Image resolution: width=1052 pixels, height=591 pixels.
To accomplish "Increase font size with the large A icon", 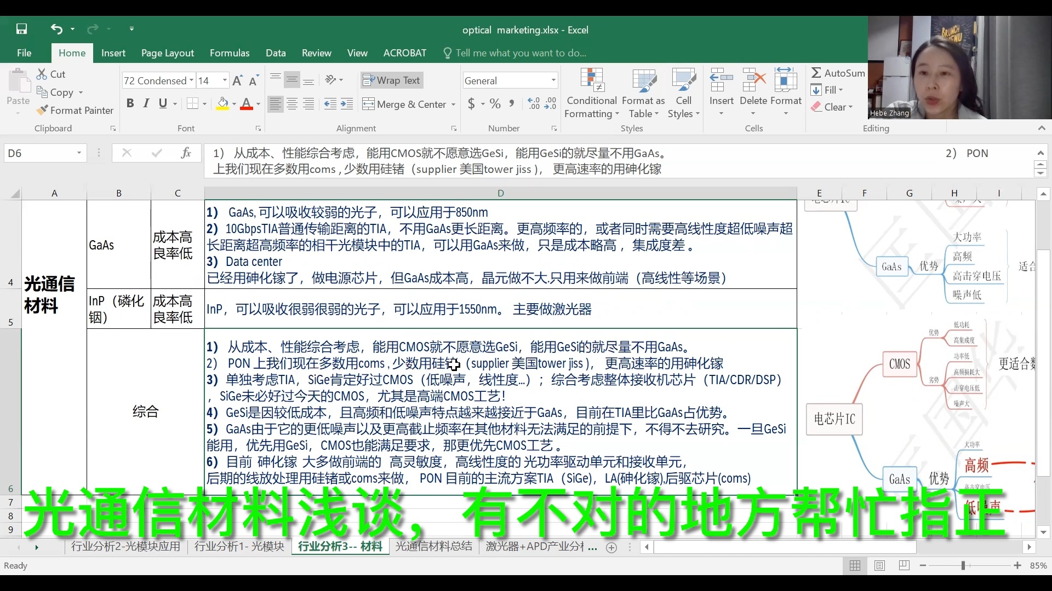I will click(x=237, y=80).
